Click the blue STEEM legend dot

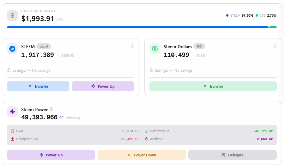coord(227,15)
